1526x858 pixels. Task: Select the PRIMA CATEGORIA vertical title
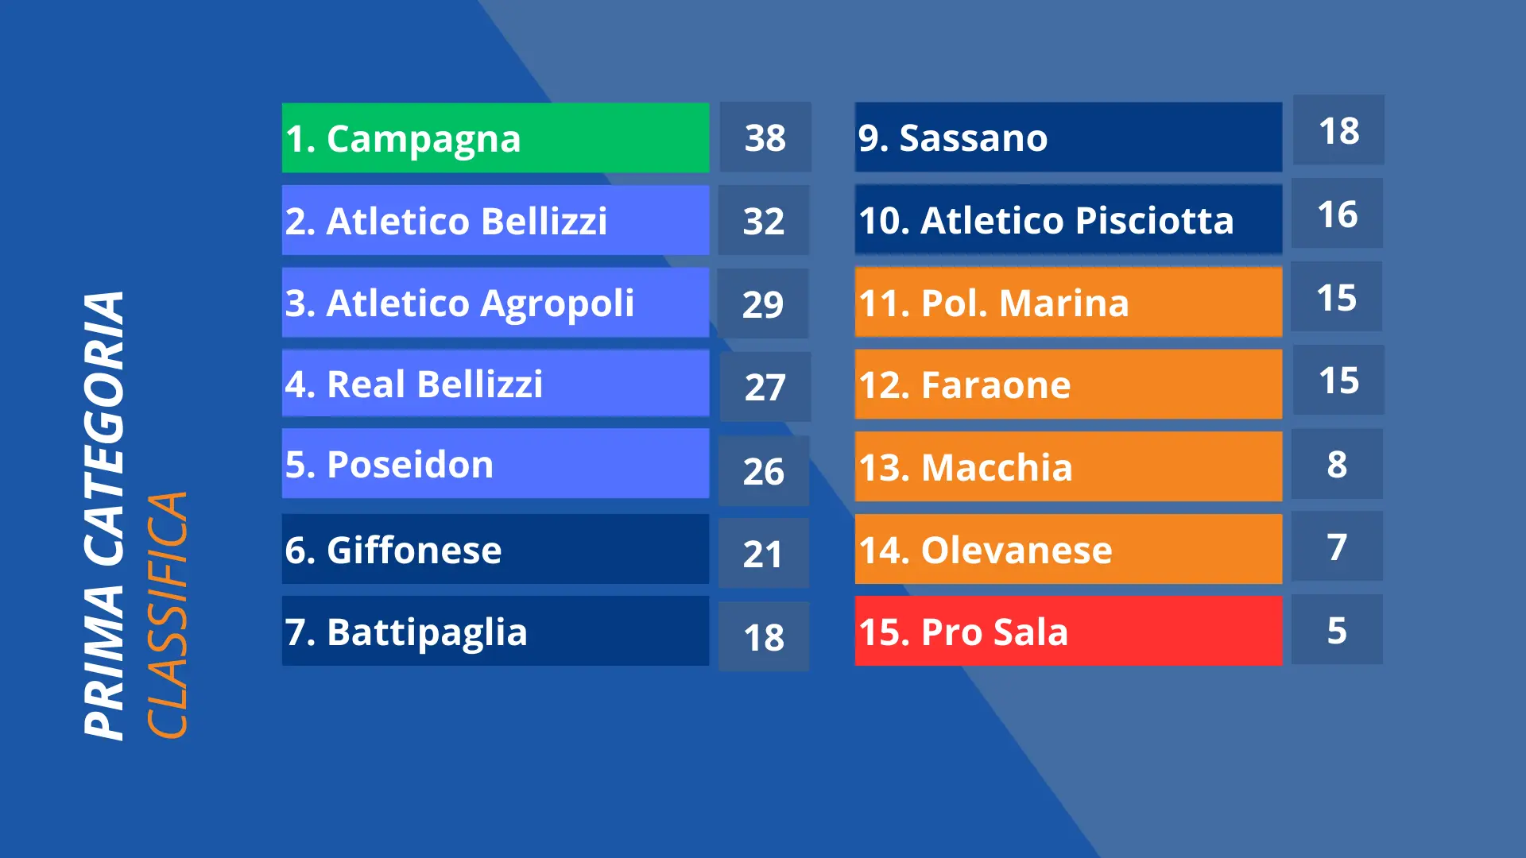[x=104, y=516]
